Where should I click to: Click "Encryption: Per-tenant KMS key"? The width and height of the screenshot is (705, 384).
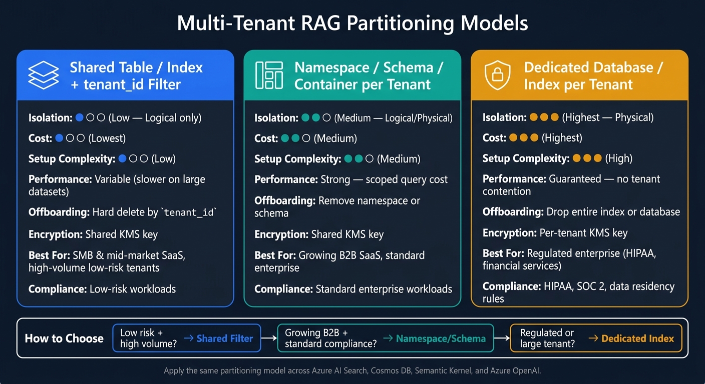(x=555, y=232)
